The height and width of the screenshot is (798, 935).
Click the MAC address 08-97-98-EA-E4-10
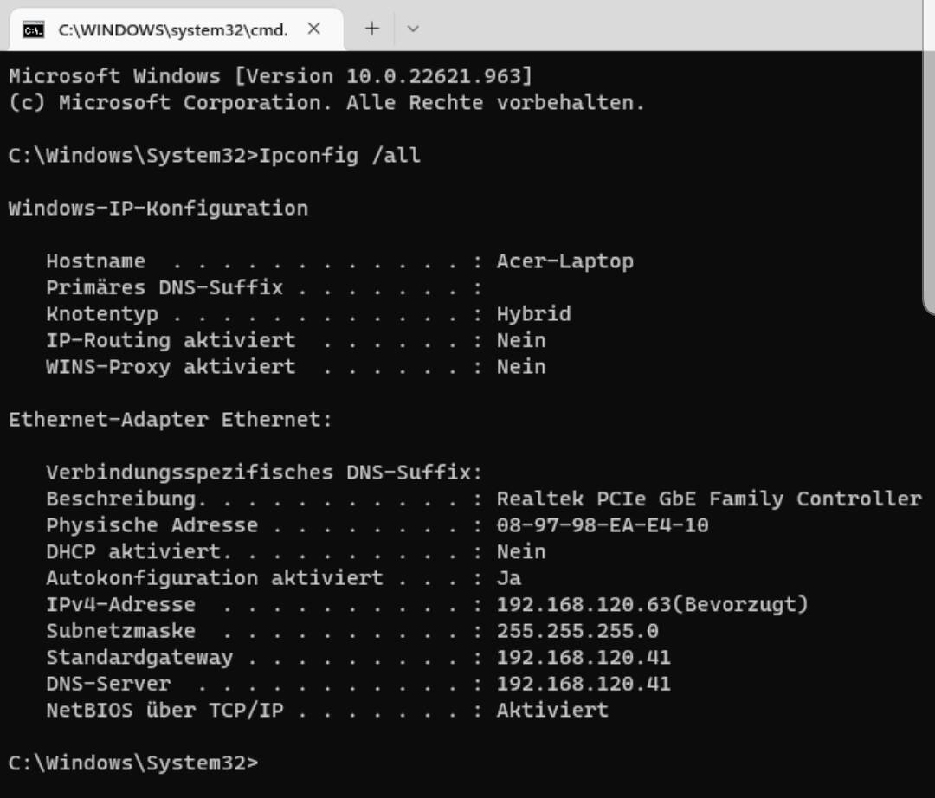point(602,525)
